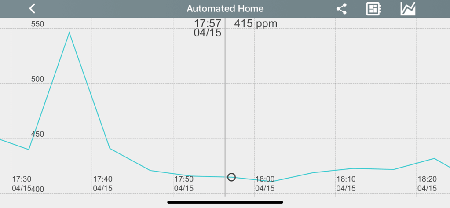Image resolution: width=450 pixels, height=208 pixels.
Task: Tap the 17:57 04/15 cursor timestamp
Action: click(208, 28)
